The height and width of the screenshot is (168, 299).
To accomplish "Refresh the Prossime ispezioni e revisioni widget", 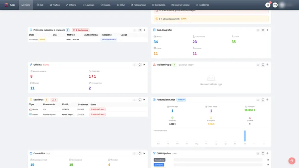I will point(139,30).
